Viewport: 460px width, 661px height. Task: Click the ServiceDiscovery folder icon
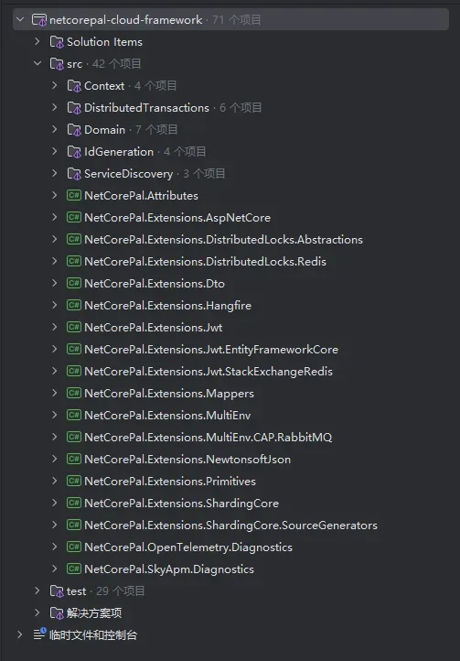click(x=74, y=173)
